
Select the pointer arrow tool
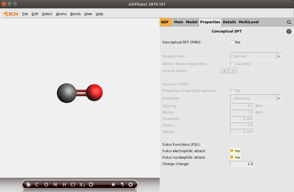click(x=29, y=184)
